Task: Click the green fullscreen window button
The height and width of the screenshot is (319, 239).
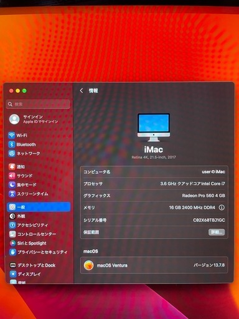Action: 24,91
